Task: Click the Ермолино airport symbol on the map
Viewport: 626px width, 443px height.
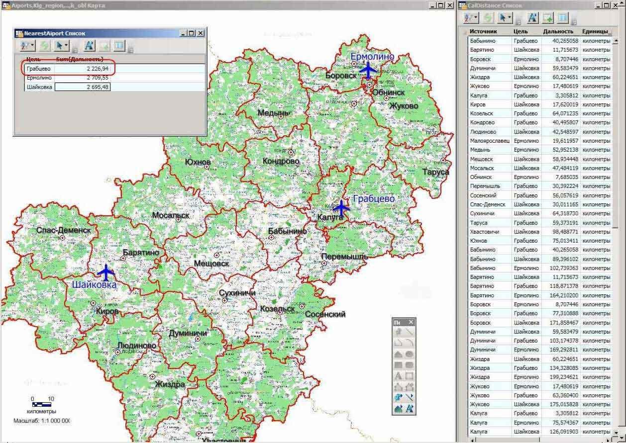Action: coord(368,70)
